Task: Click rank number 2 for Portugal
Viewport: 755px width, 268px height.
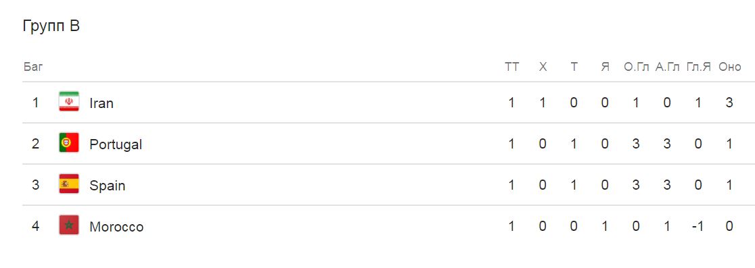Action: [x=36, y=144]
